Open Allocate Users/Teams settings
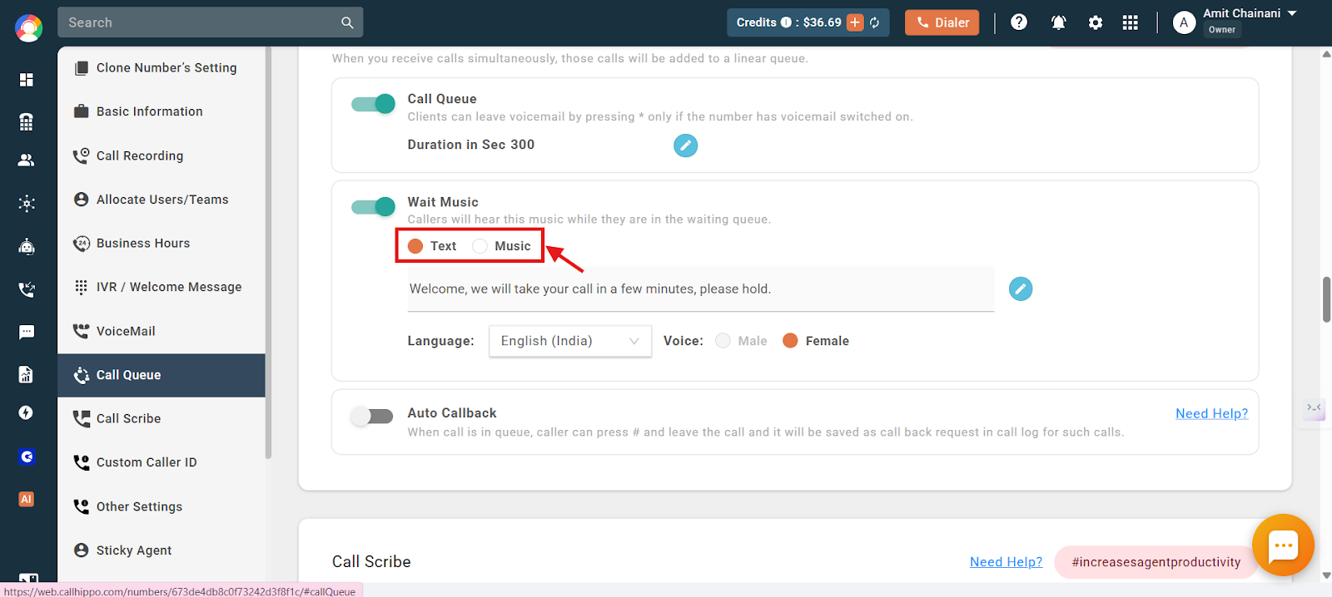Image resolution: width=1332 pixels, height=597 pixels. tap(162, 200)
